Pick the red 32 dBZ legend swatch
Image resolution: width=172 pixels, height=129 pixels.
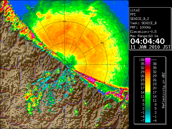148,68
